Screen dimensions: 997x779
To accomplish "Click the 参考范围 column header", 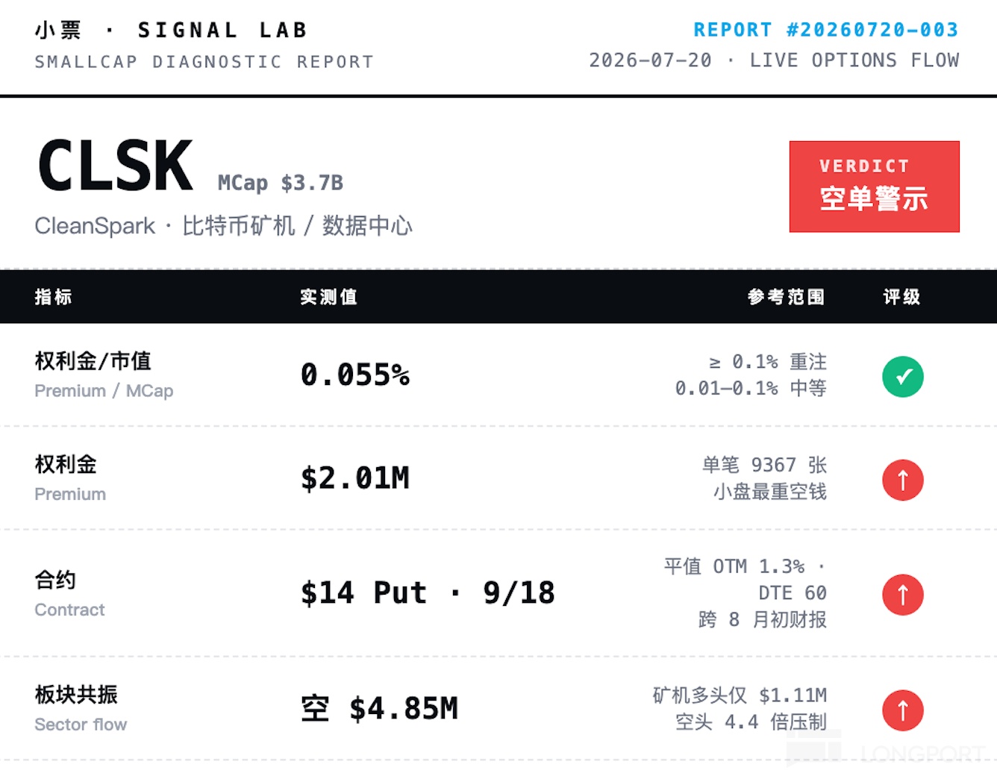I will pyautogui.click(x=787, y=297).
